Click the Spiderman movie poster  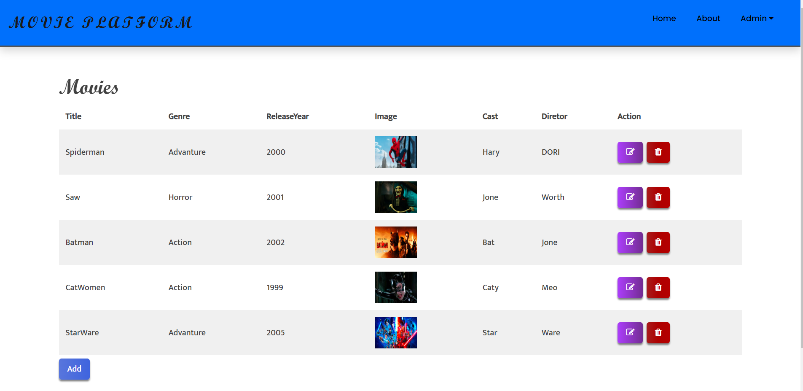click(x=395, y=152)
